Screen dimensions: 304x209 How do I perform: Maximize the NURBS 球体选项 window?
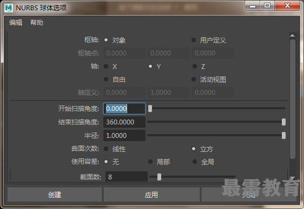point(267,6)
